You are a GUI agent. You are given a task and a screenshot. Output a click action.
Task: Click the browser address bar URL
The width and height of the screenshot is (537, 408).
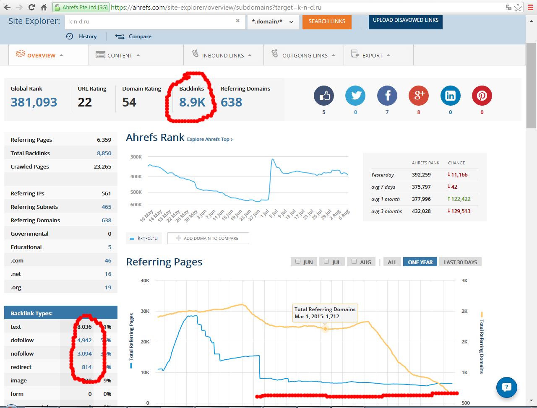216,8
